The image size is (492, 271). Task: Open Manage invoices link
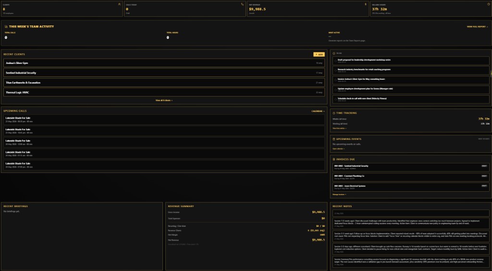coord(340,195)
